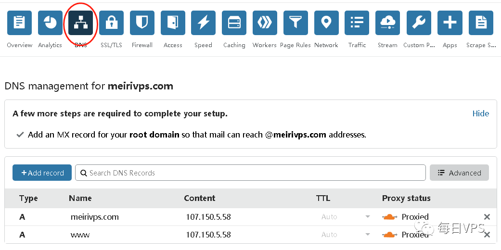Open the Page Rules funnel icon

pyautogui.click(x=295, y=23)
